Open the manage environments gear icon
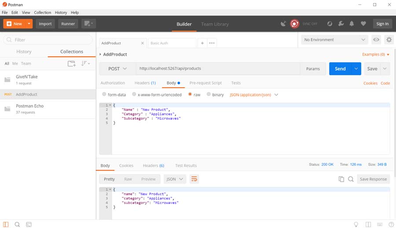Viewport: 396px width, 228px height. (x=389, y=40)
